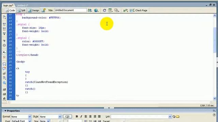Toggle the Line Numbers icon

[4, 52]
